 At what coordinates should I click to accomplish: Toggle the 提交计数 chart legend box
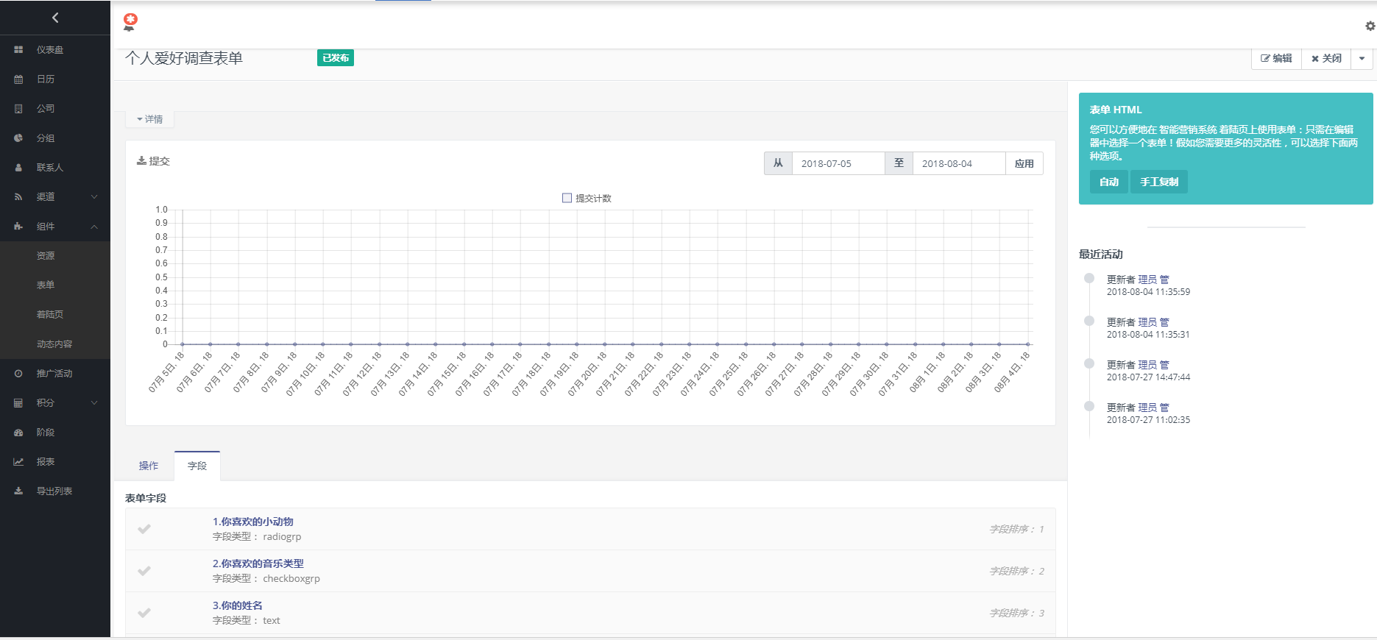point(567,198)
